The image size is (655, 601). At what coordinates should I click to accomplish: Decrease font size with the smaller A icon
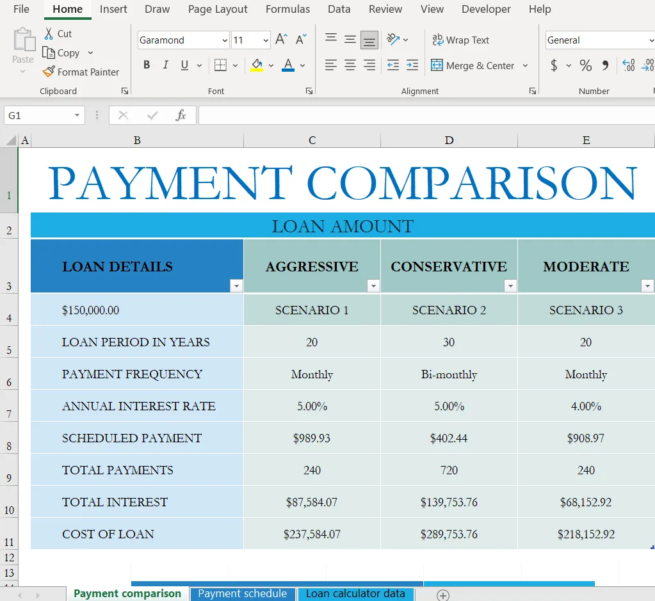coord(301,40)
